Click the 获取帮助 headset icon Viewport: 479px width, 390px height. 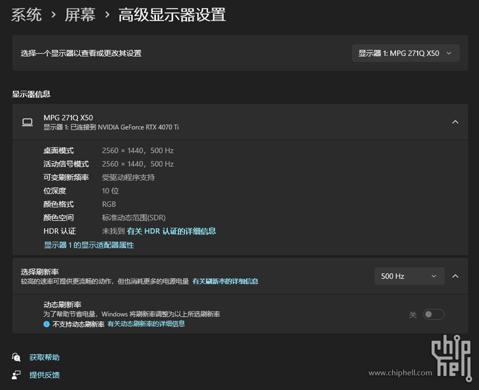pyautogui.click(x=17, y=357)
